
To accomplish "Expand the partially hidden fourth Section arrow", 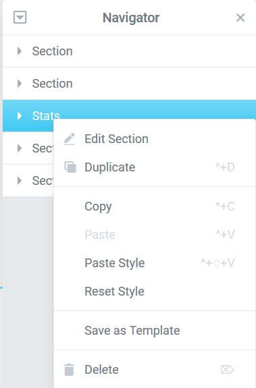I will click(20, 148).
